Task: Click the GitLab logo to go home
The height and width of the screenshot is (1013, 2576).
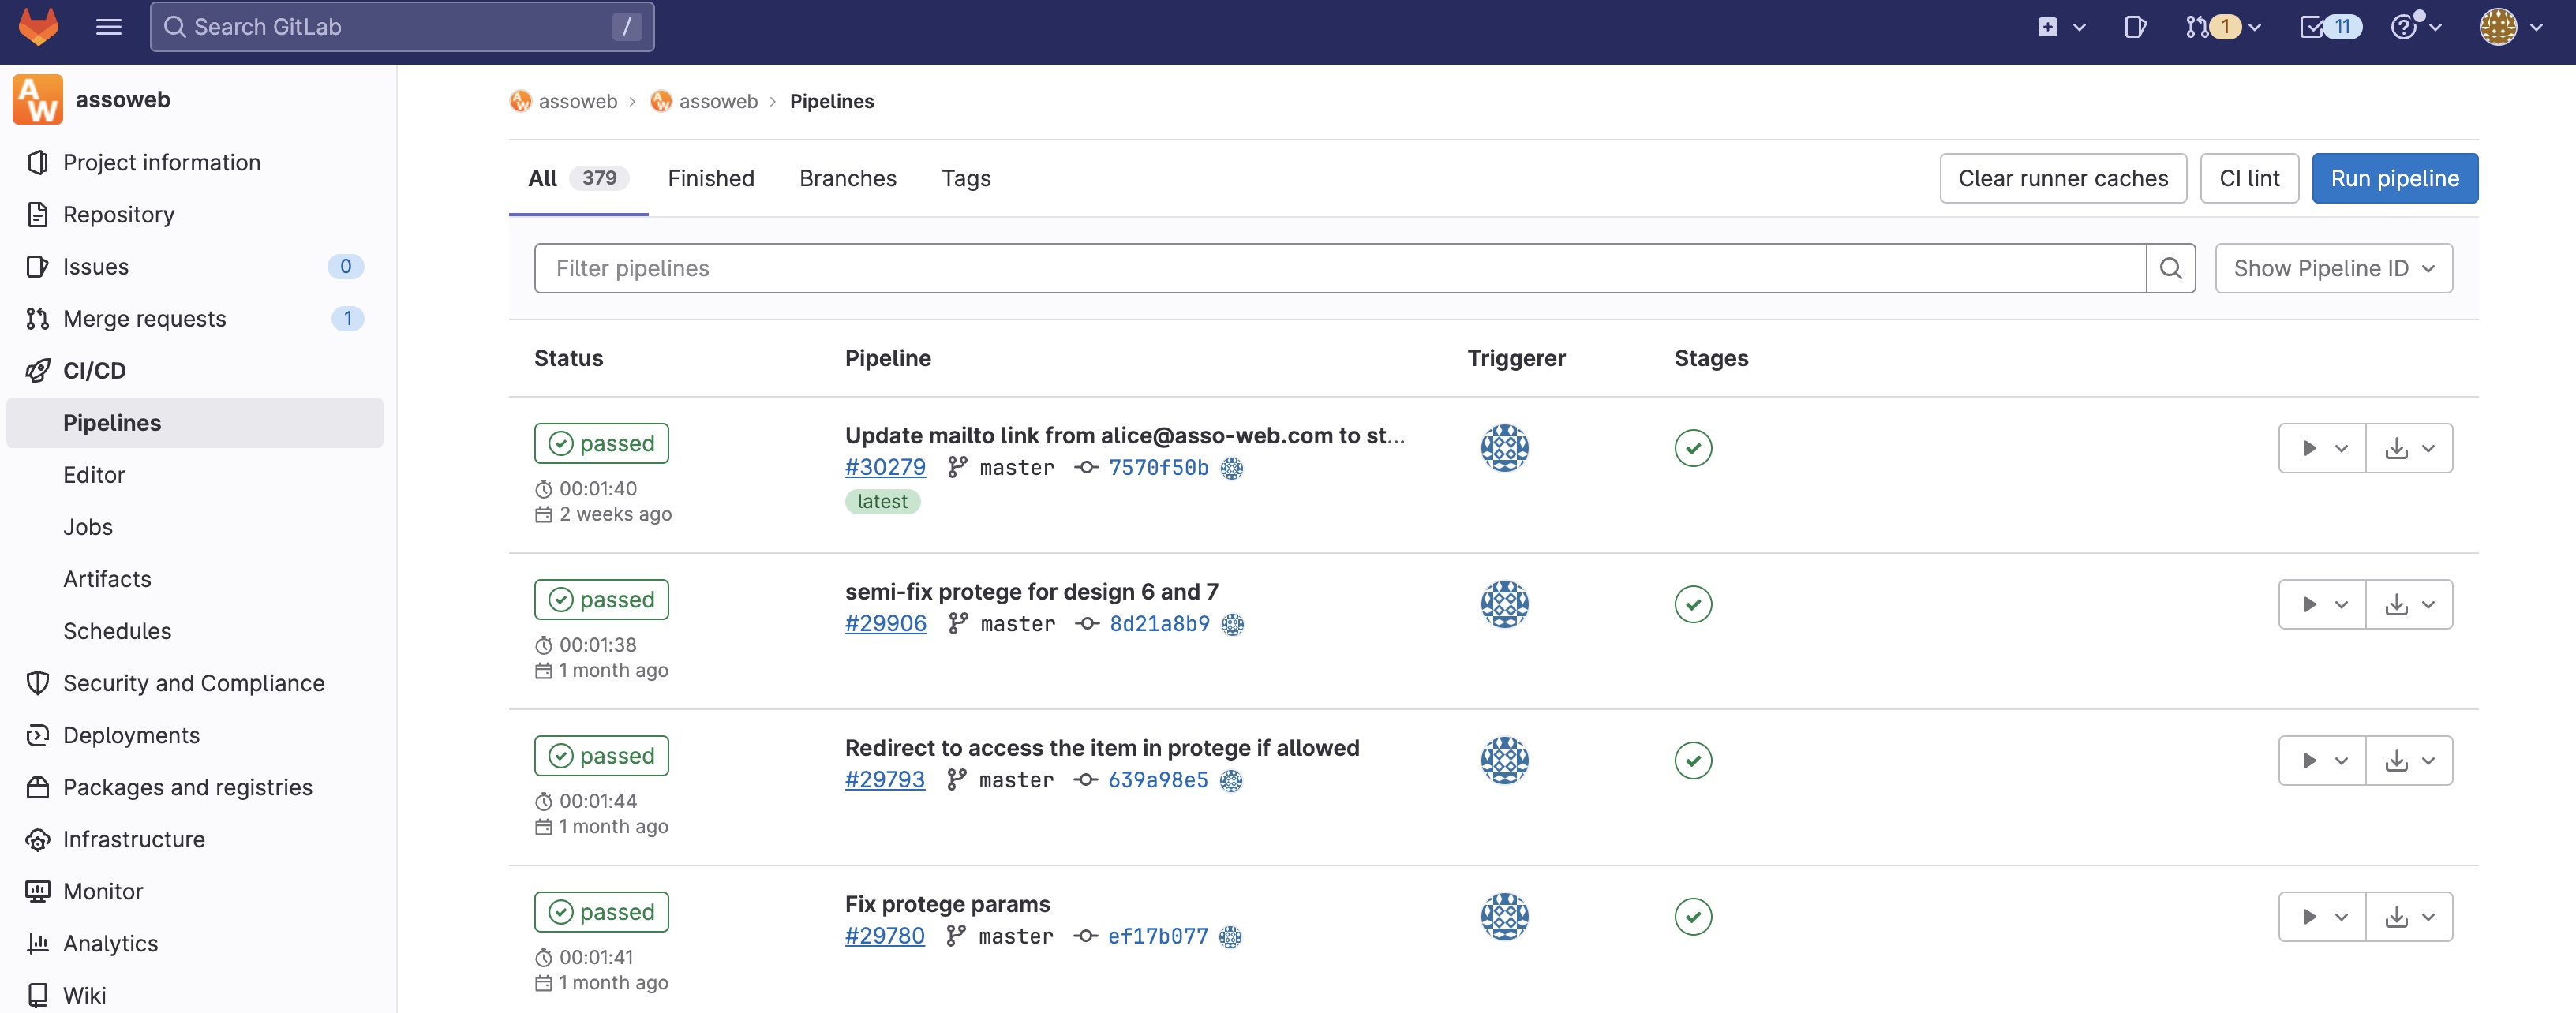Action: click(38, 27)
